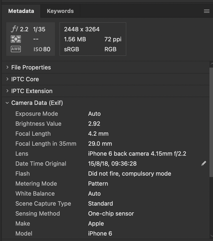Viewport: 213px width, 241px height.
Task: Open the Metadata panel options menu
Action: (x=207, y=11)
